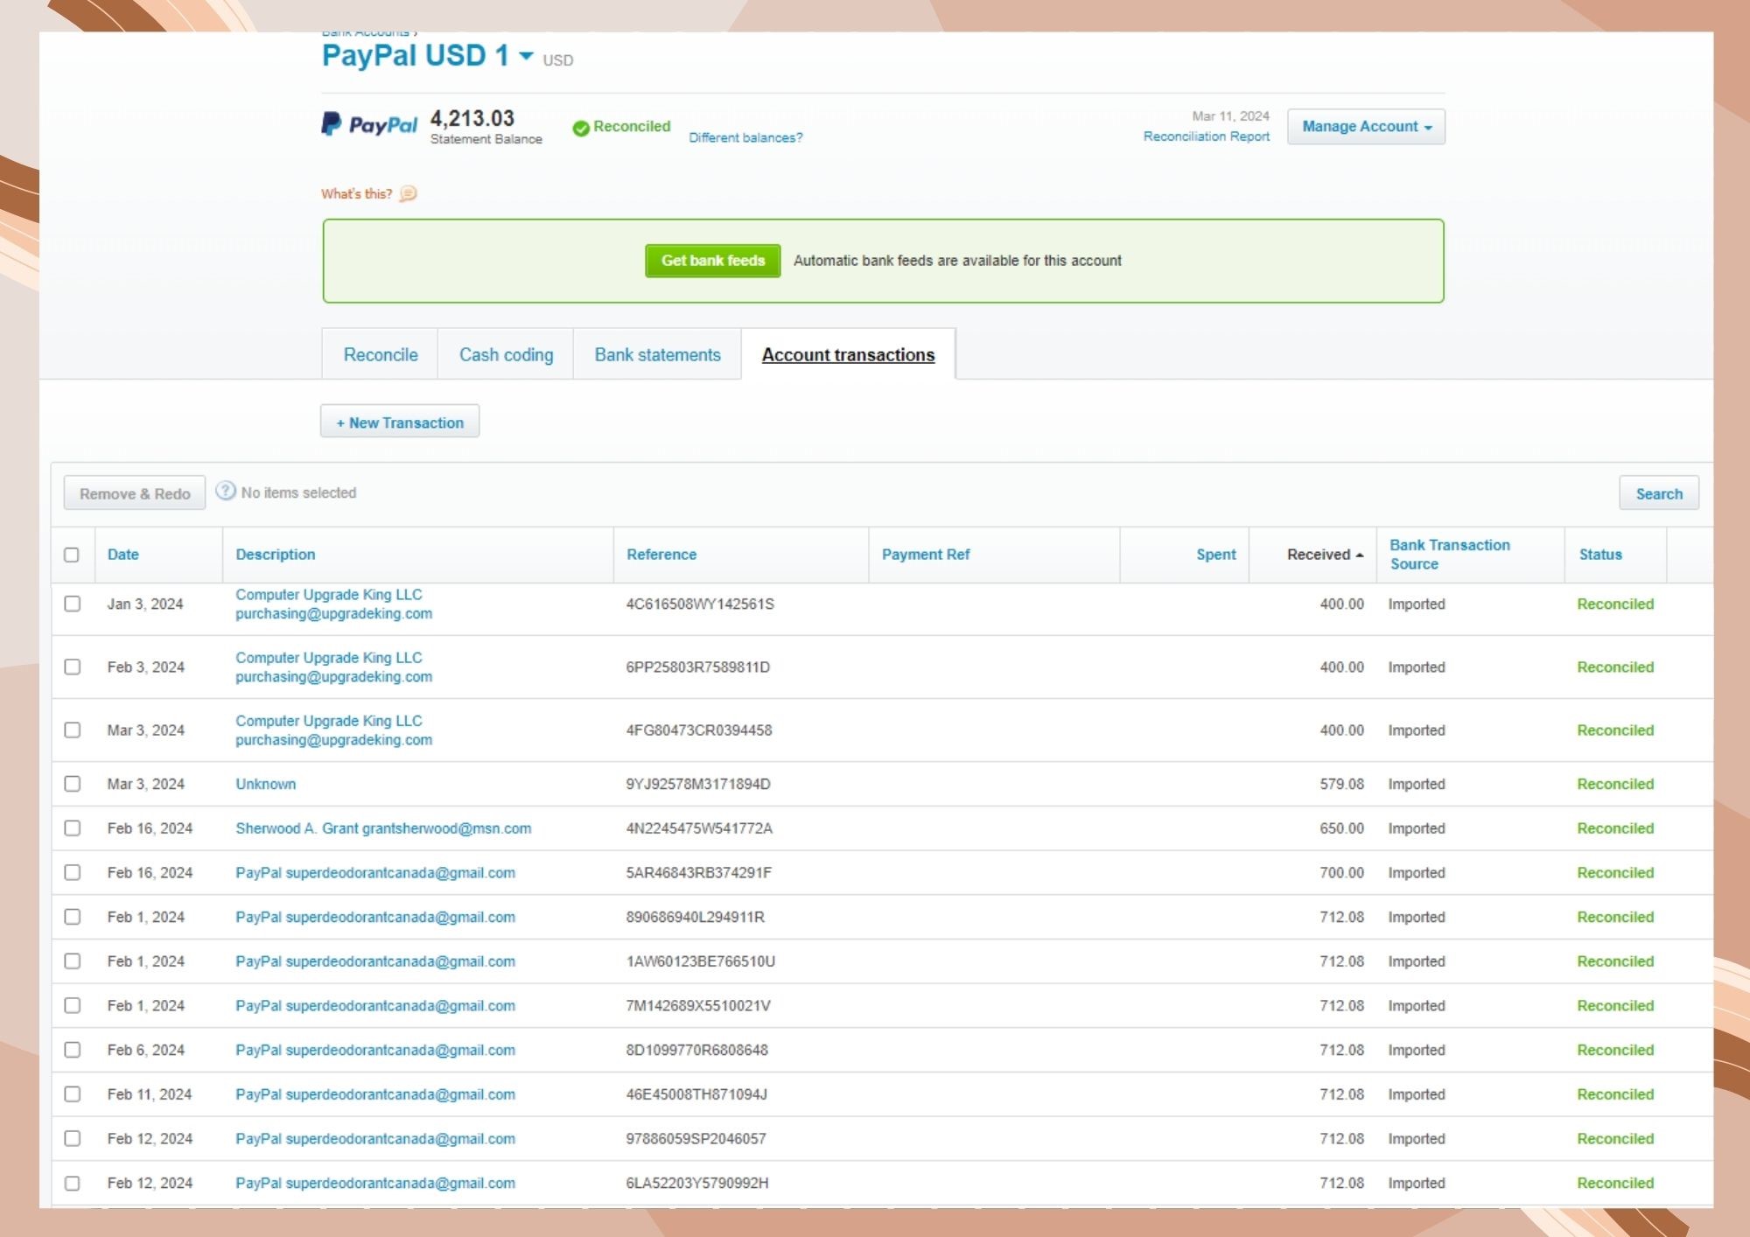Click the Mar 11, 2024 reconciliation date

pyautogui.click(x=1230, y=116)
